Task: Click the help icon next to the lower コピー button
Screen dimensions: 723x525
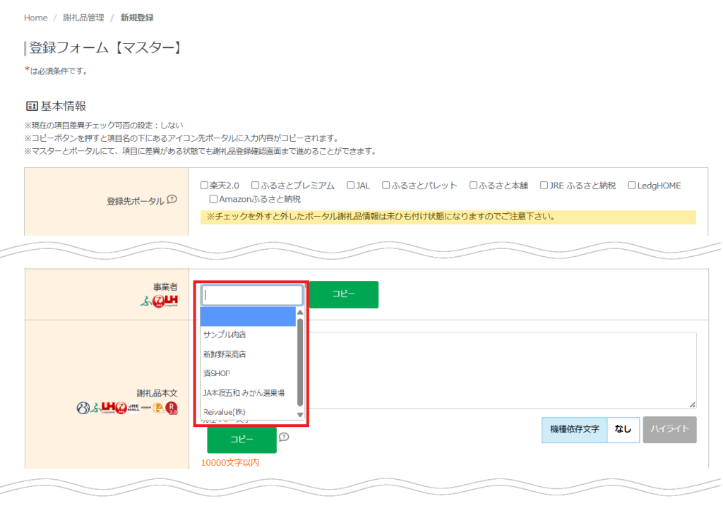Action: pyautogui.click(x=284, y=437)
